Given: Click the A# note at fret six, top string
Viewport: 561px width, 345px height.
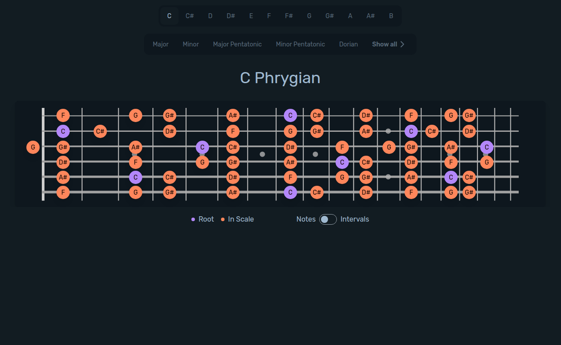Looking at the screenshot, I should (x=232, y=115).
